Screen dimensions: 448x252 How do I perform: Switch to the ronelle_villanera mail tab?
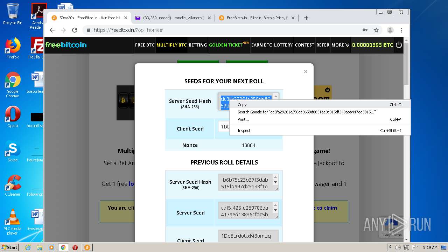coord(174,18)
